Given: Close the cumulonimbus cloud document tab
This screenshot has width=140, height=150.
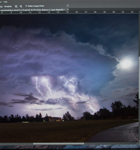Looking at the screenshot, I should (x=68, y=9).
